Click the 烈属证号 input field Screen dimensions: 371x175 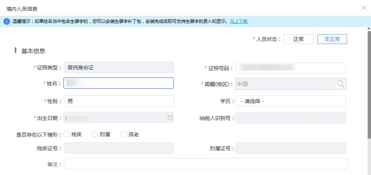[290, 148]
